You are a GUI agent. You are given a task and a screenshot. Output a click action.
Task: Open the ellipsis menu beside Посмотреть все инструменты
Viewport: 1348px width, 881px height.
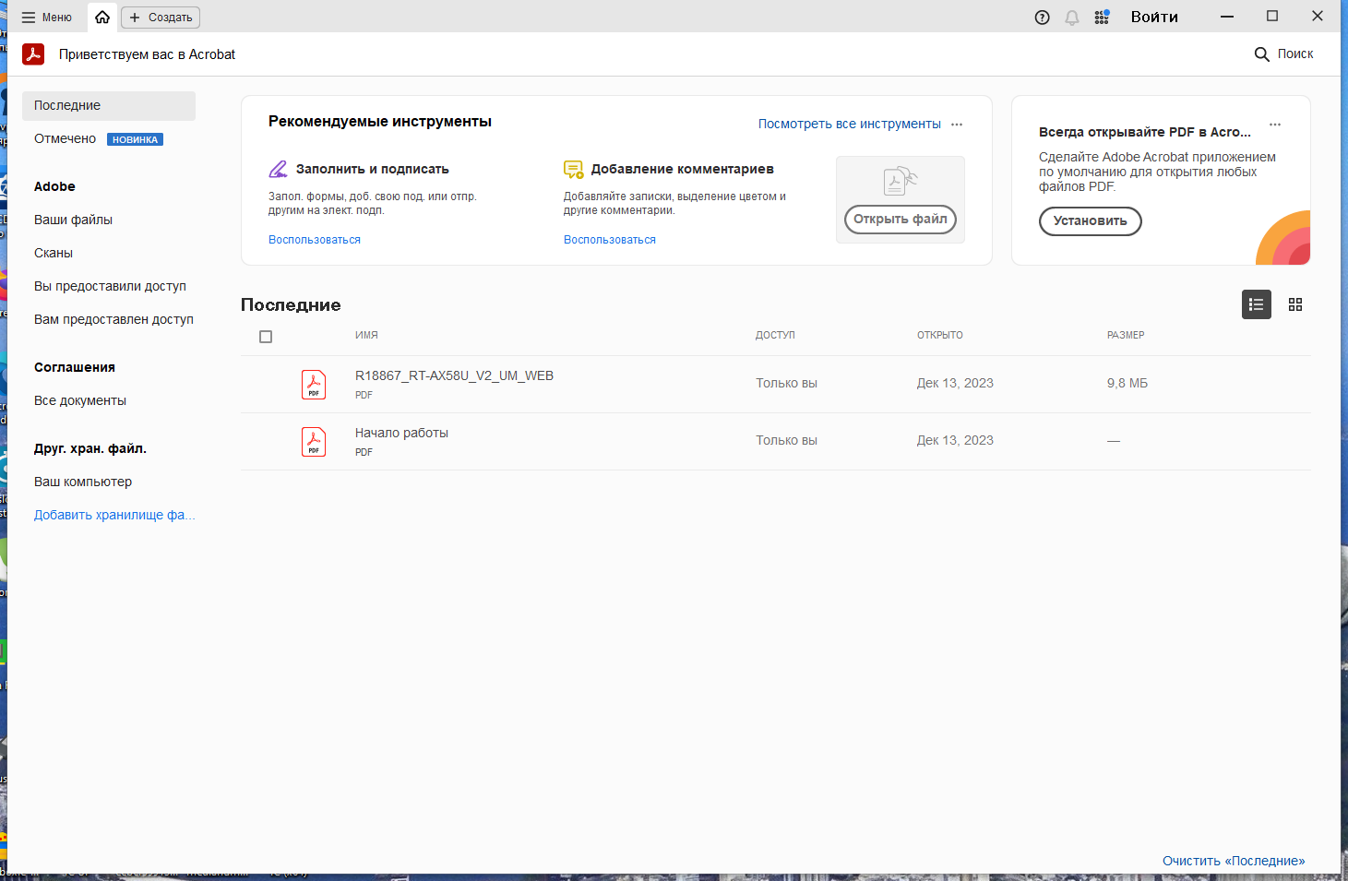tap(957, 124)
